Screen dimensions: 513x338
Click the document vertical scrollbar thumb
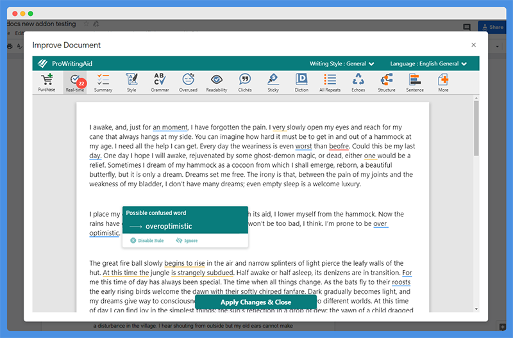coord(476,128)
